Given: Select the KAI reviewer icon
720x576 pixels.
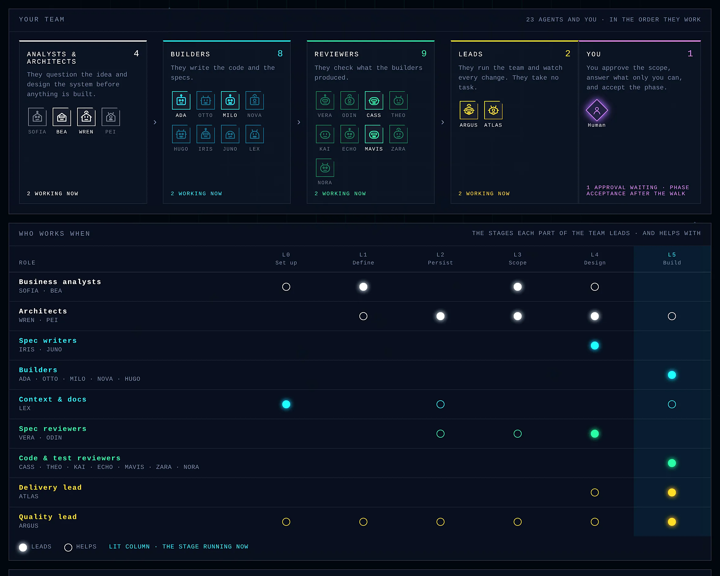Looking at the screenshot, I should click(325, 134).
